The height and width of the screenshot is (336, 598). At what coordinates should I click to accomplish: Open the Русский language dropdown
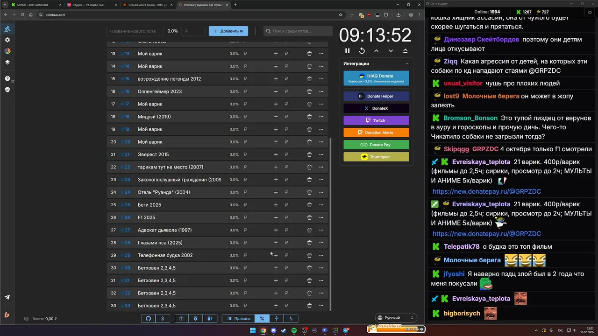click(396, 318)
